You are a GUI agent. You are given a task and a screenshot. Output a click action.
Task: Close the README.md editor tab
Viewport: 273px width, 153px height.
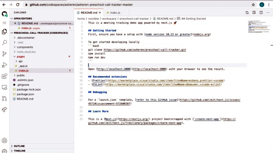[100, 13]
